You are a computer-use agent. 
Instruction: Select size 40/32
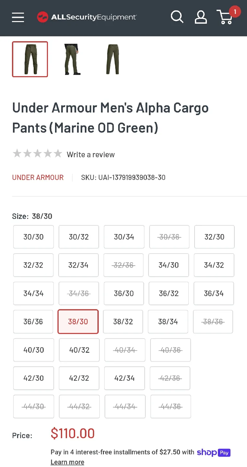(x=79, y=350)
